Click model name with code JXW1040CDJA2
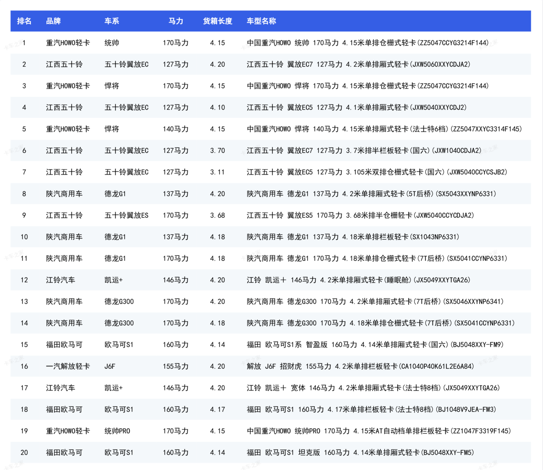Viewport: 543px width, 470px height. (364, 150)
